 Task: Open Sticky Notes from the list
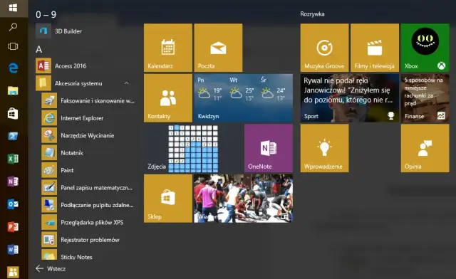[88, 256]
